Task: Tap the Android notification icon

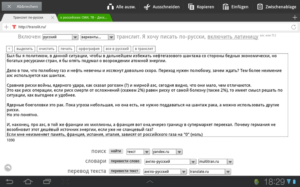Action: click(257, 182)
